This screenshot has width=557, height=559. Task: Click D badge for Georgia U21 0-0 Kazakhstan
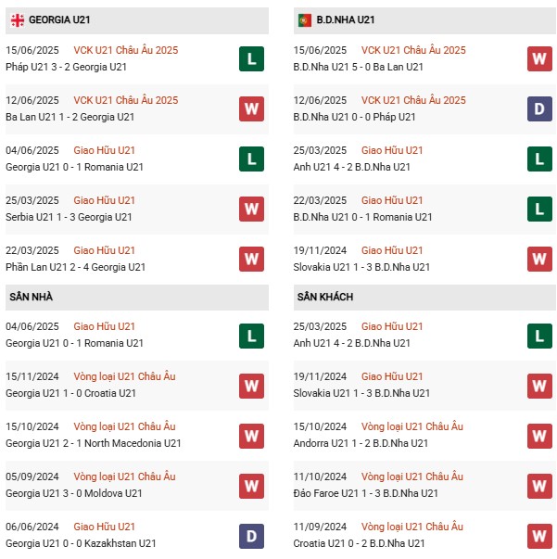pos(251,535)
